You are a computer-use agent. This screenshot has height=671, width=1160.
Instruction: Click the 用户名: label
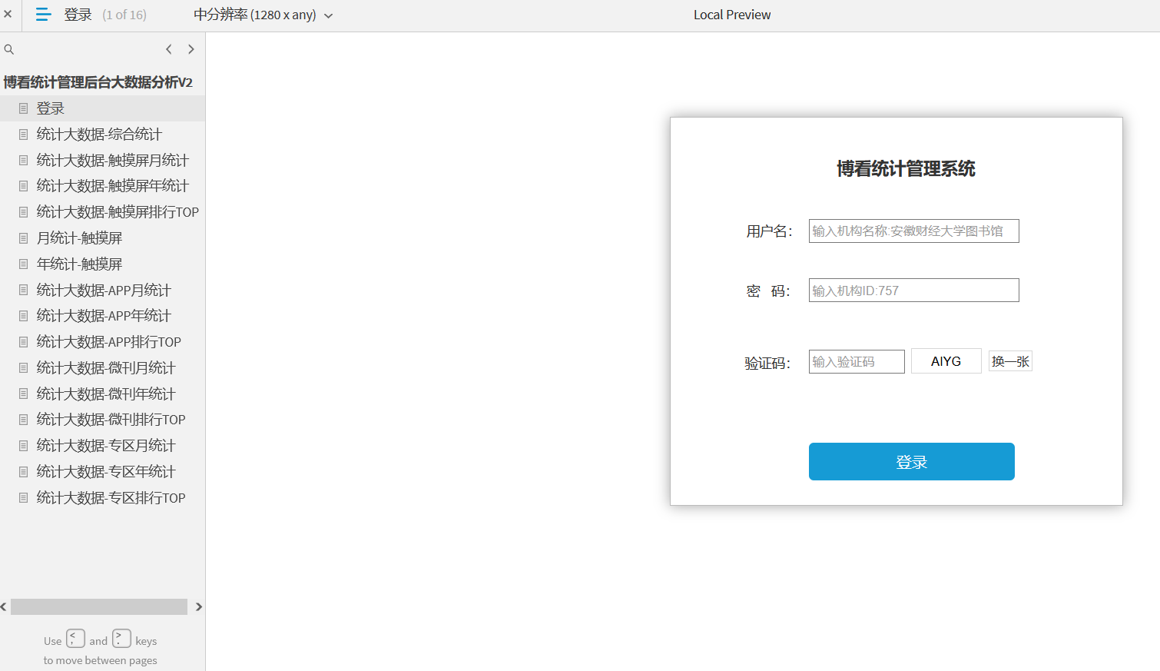[769, 231]
